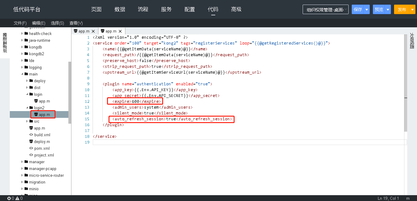Viewport: 417px width, 201px height.
Task: Switch to the 数据 top navigation tab
Action: [120, 10]
